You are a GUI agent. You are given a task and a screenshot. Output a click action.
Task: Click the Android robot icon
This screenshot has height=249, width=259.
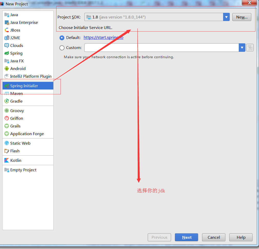pyautogui.click(x=7, y=68)
